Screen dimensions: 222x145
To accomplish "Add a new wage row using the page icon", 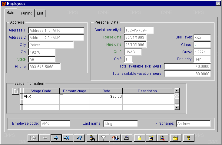I will pos(15,91).
